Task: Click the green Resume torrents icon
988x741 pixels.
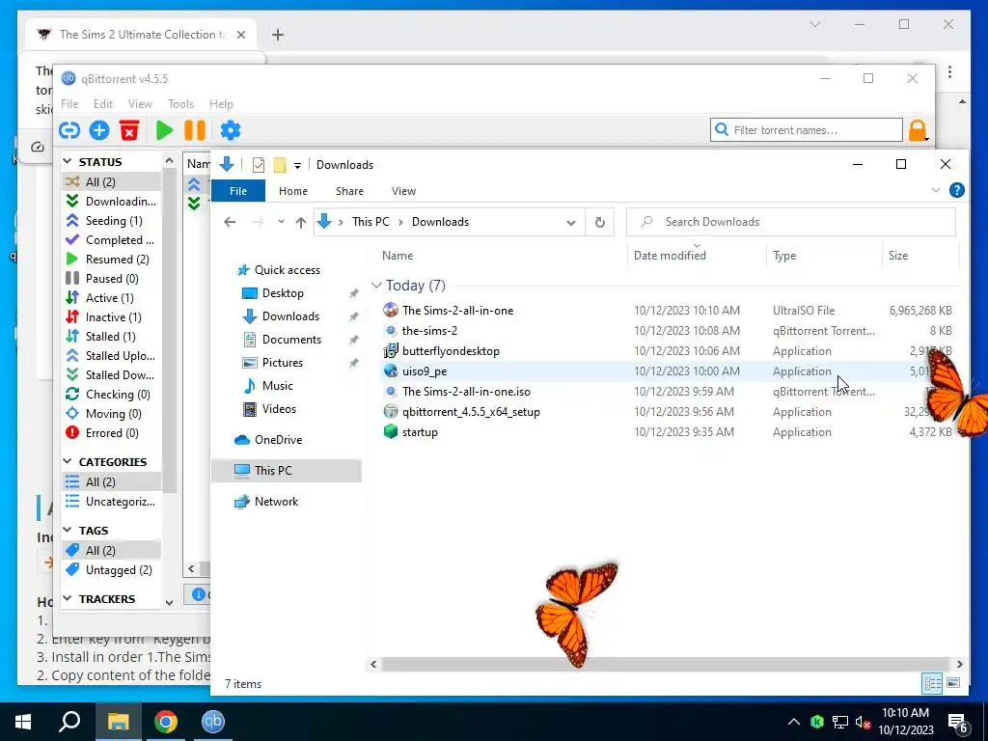Action: click(x=164, y=130)
